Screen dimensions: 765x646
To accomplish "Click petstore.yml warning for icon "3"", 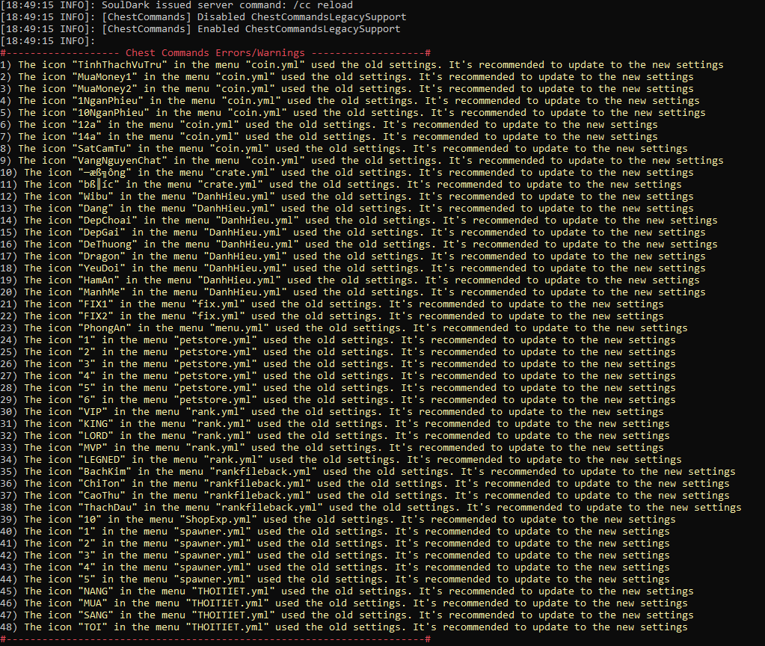I will tap(338, 363).
